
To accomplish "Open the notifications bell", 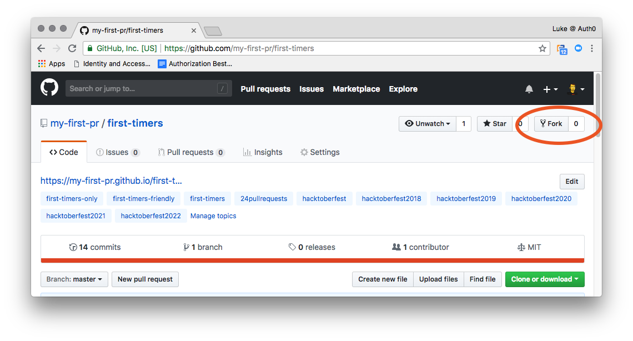I will pyautogui.click(x=529, y=89).
